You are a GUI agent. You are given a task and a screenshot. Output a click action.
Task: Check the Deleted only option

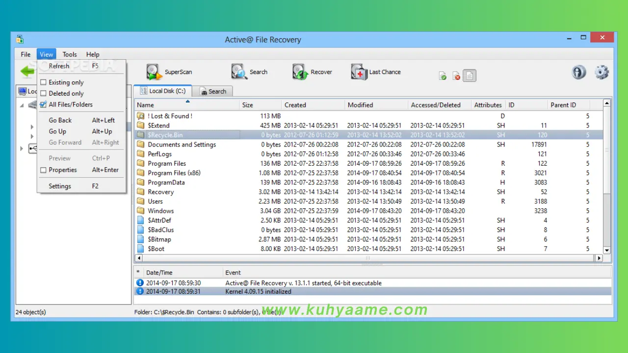pos(43,93)
